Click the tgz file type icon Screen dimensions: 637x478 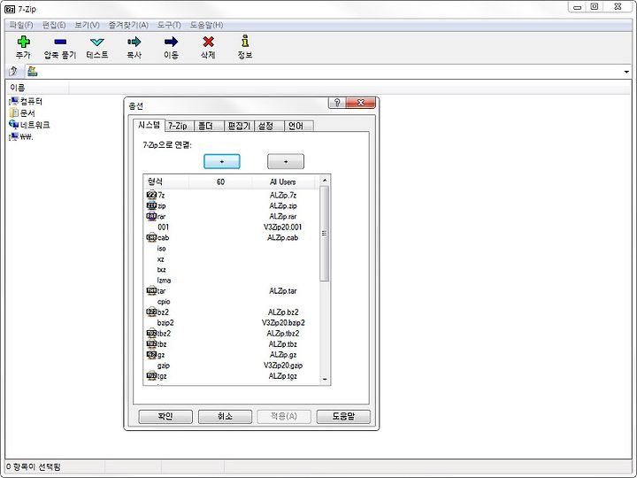(151, 376)
